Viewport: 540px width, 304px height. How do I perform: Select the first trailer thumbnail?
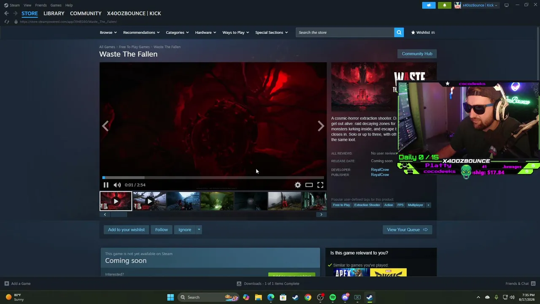click(x=116, y=201)
